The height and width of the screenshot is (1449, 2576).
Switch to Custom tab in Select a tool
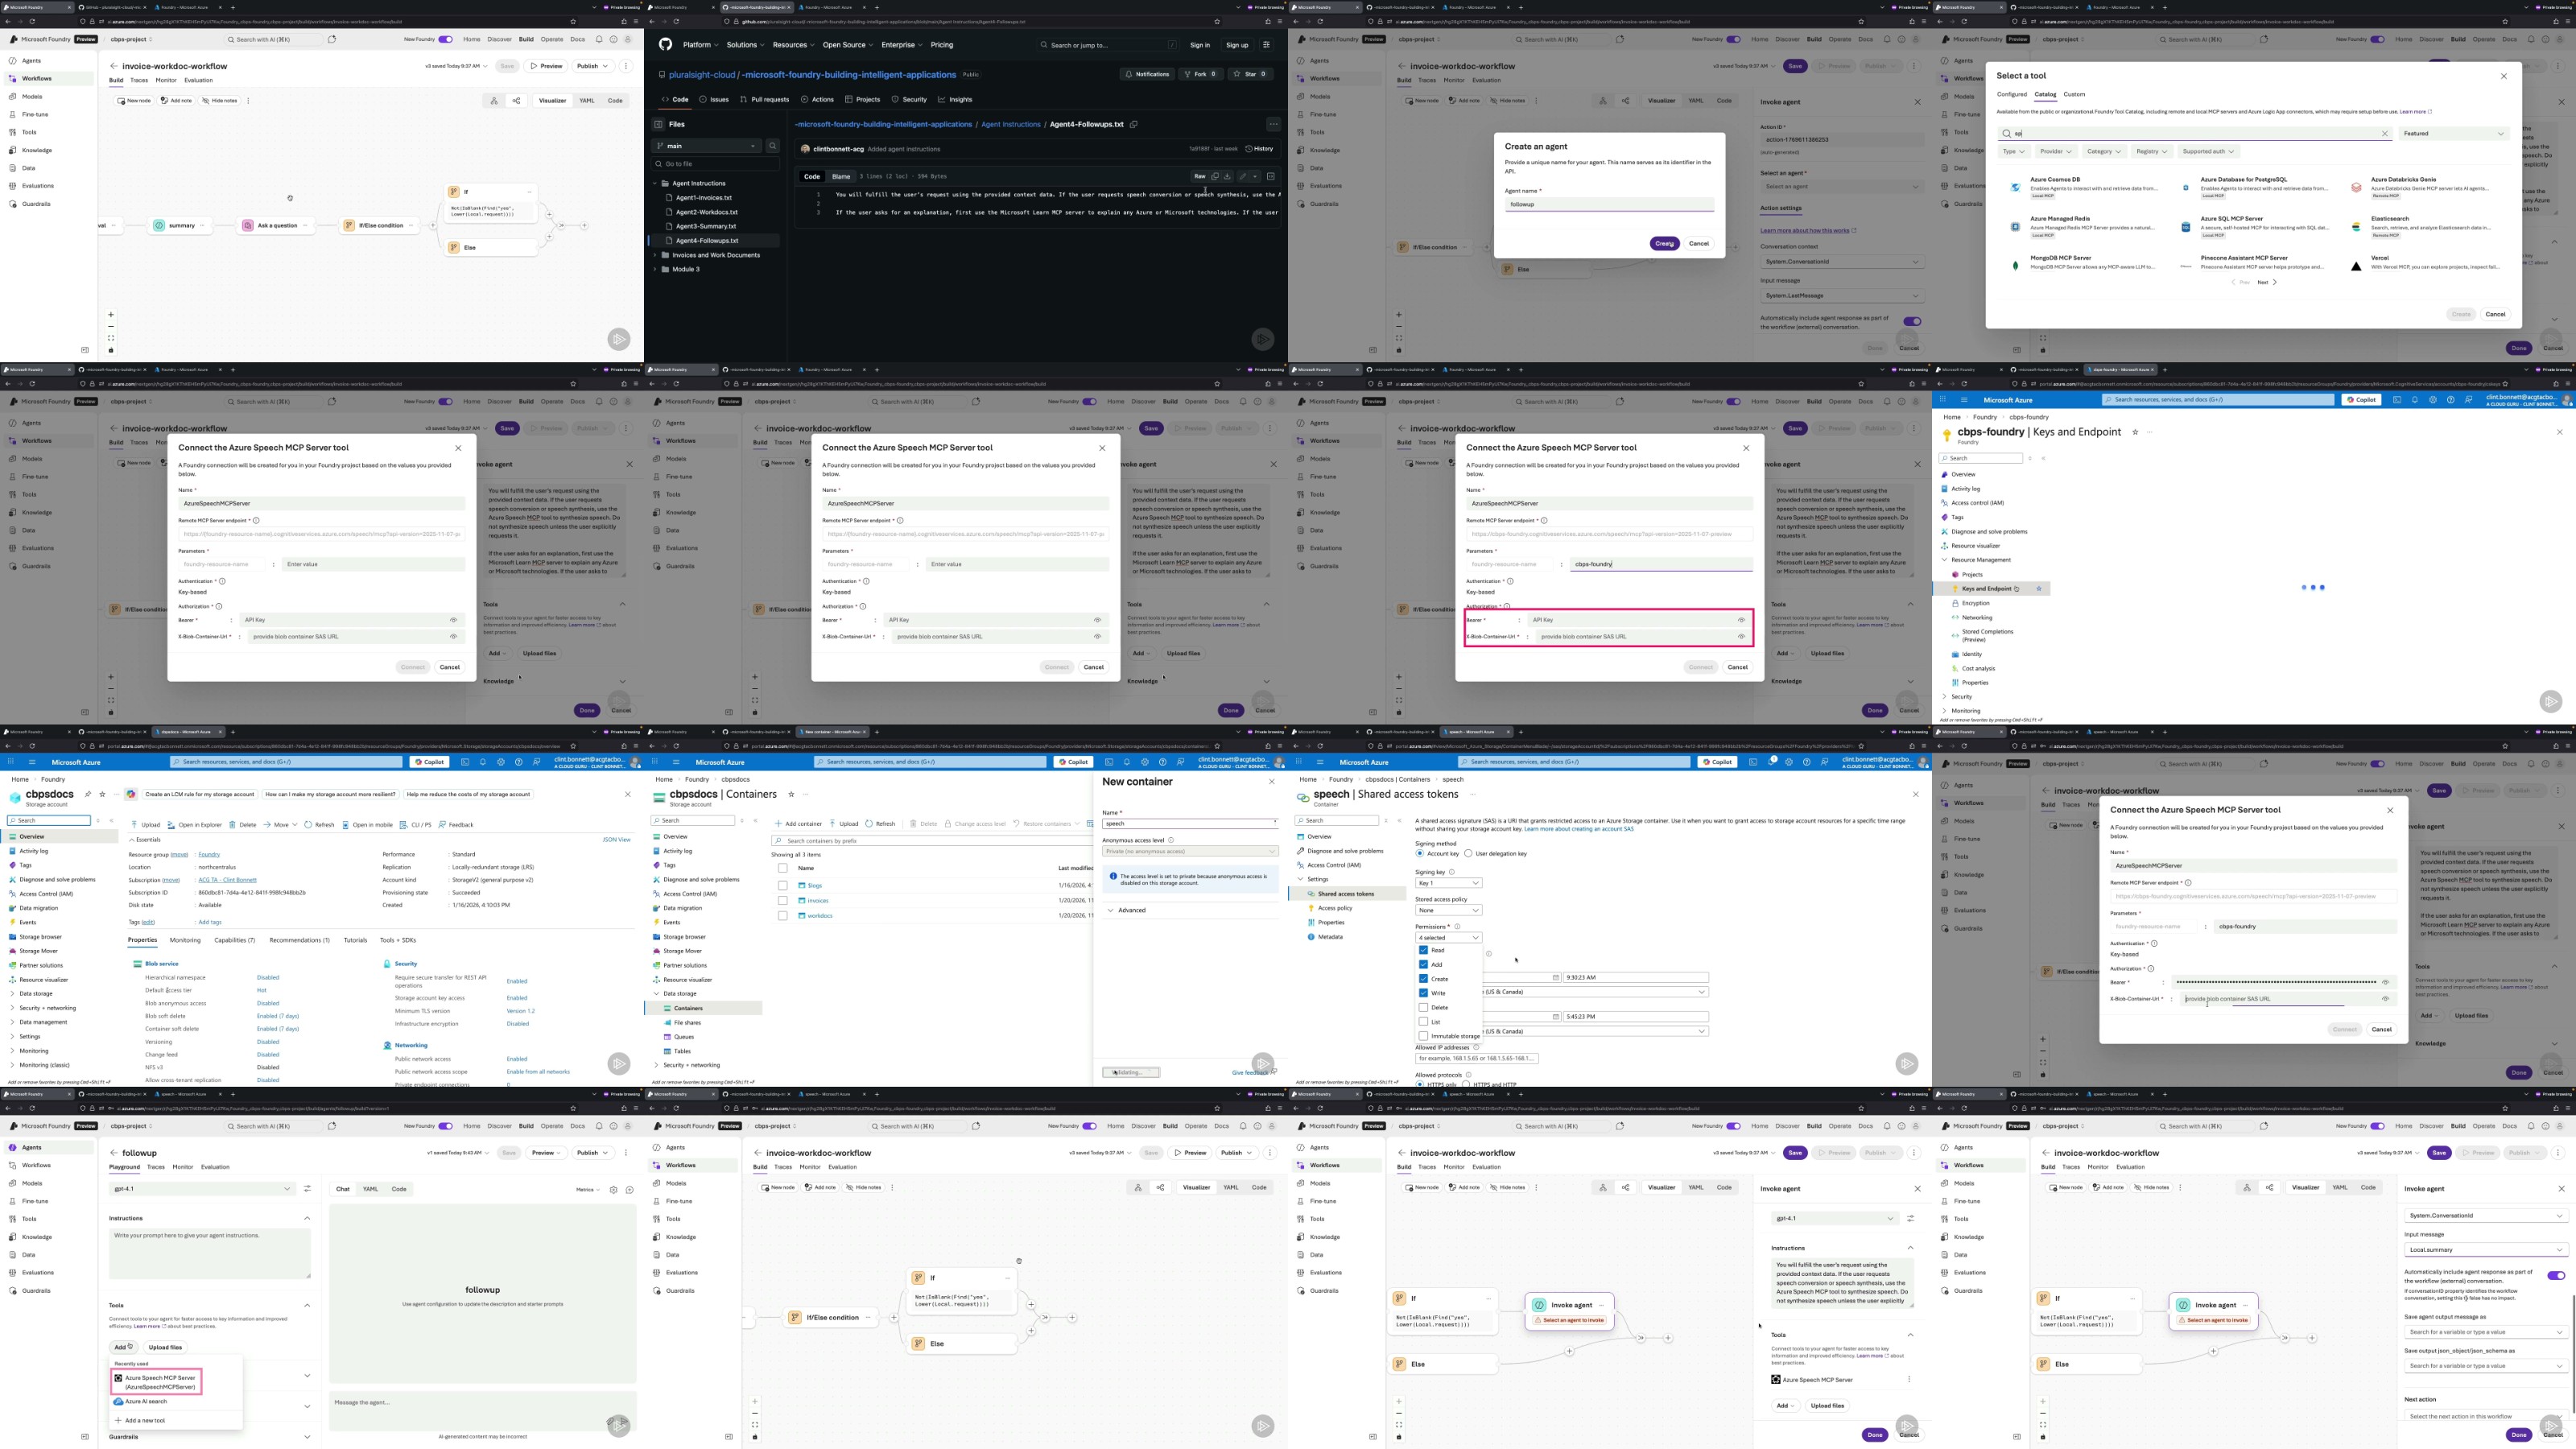2074,95
